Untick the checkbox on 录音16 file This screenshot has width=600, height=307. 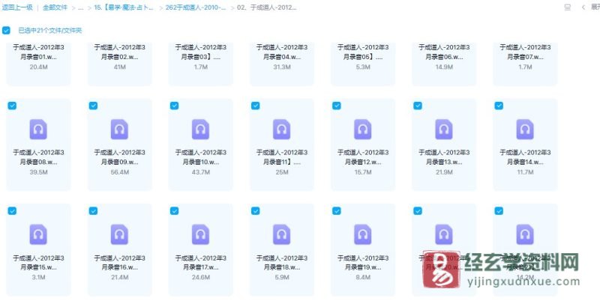tap(93, 210)
